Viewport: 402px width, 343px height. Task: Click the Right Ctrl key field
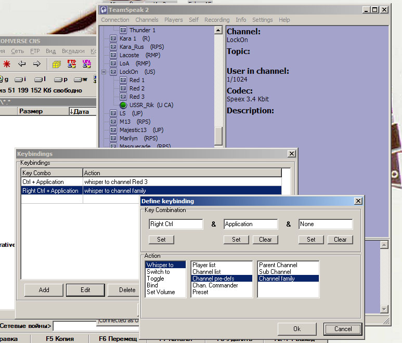(x=176, y=224)
